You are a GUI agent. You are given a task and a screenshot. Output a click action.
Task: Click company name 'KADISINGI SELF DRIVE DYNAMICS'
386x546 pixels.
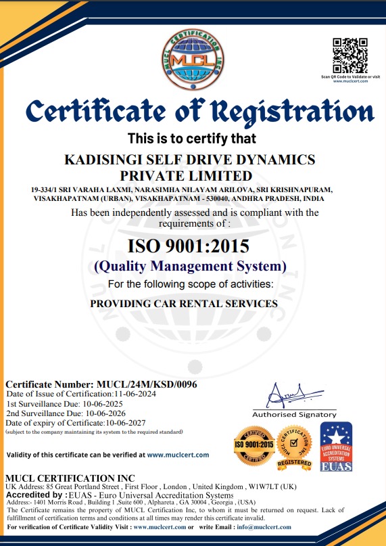(190, 160)
